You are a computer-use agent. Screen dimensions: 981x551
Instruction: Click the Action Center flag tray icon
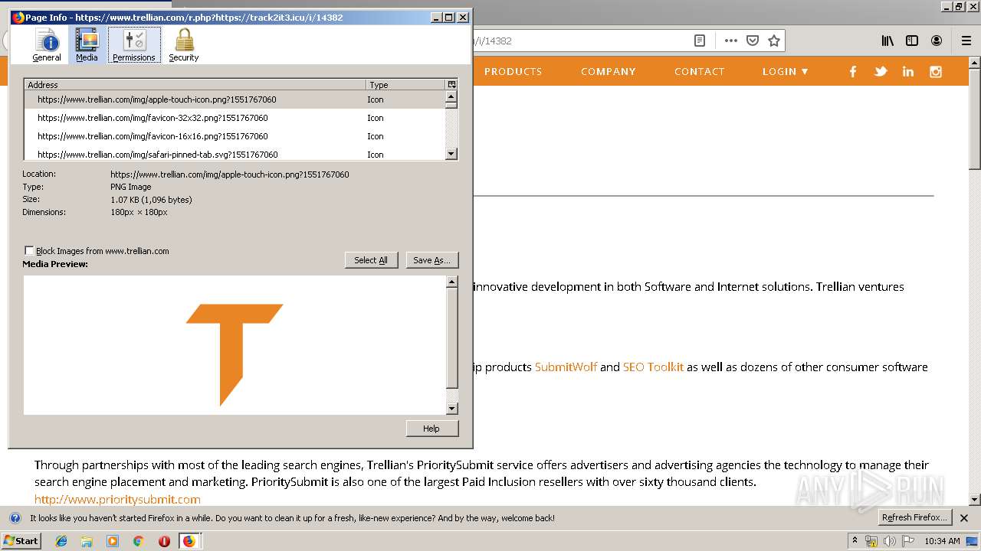click(907, 541)
